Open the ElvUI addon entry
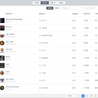This screenshot has height=98, width=98. 7,64
